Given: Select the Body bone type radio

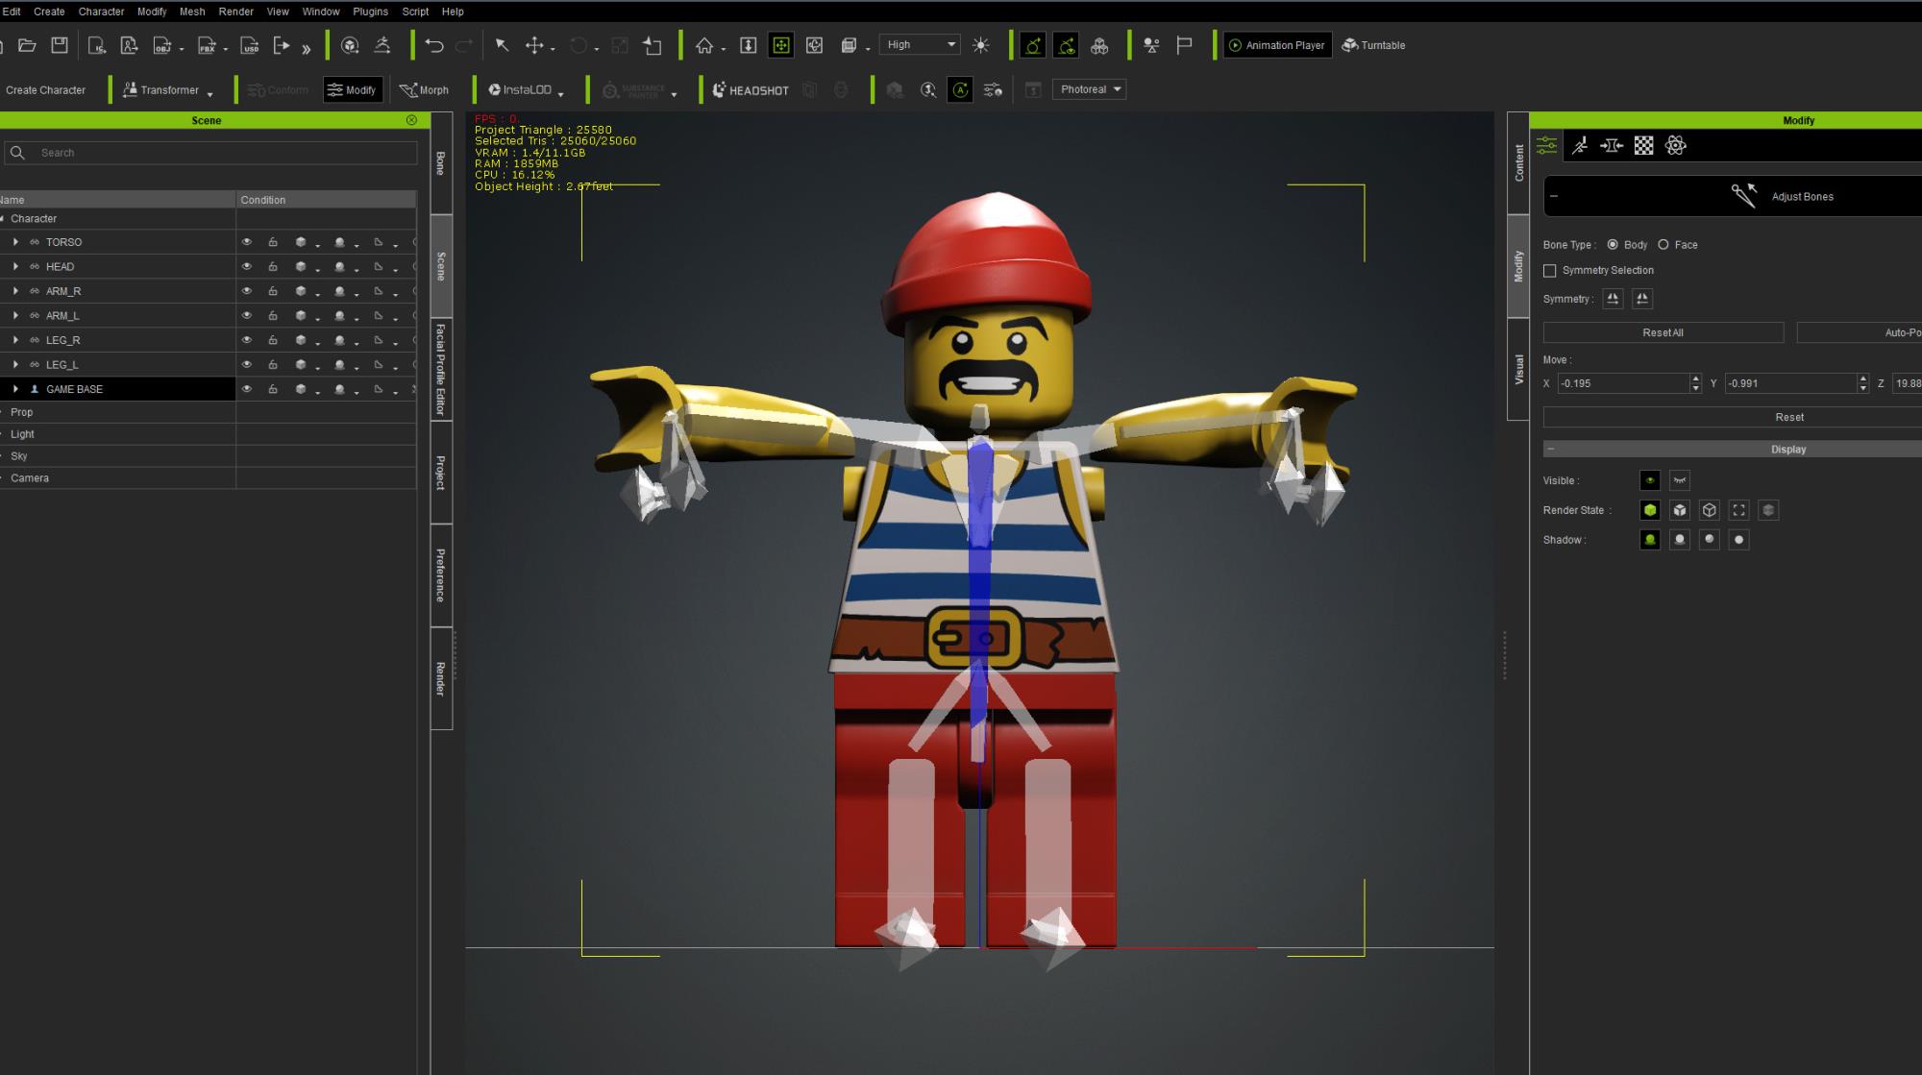Looking at the screenshot, I should [1613, 245].
